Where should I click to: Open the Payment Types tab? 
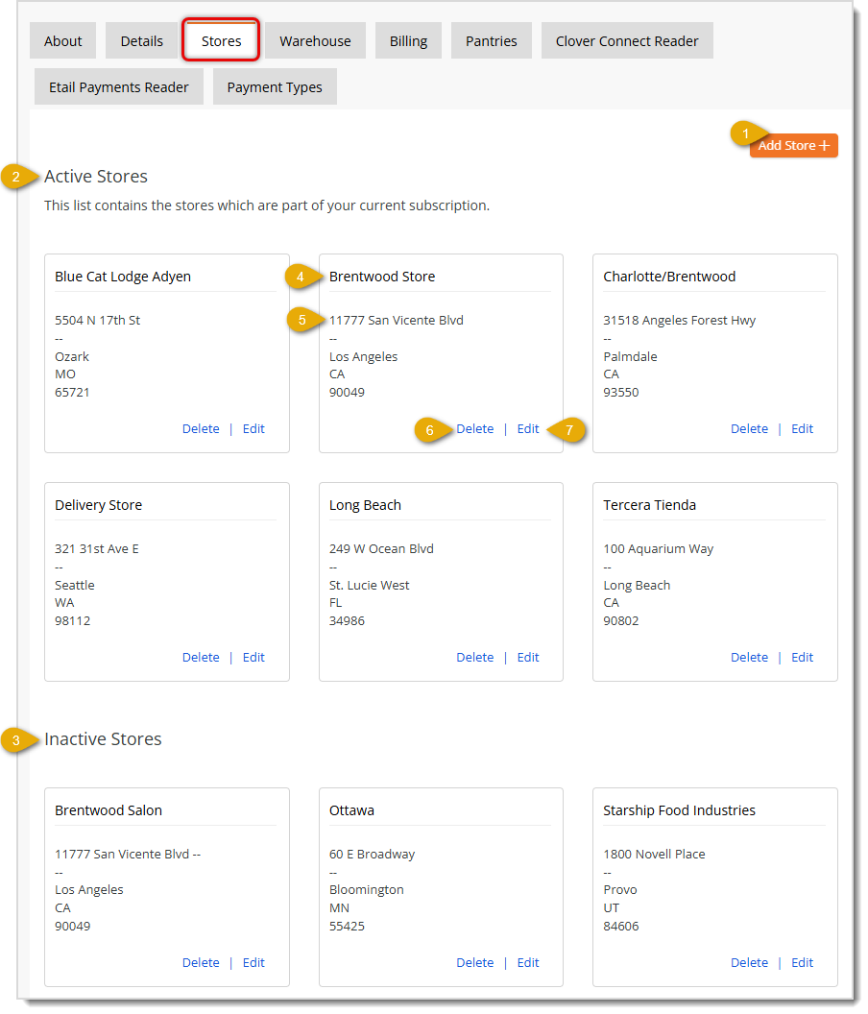[x=275, y=86]
